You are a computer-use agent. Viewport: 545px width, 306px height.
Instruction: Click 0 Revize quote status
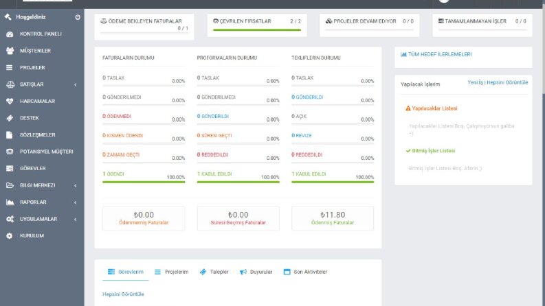tap(301, 136)
